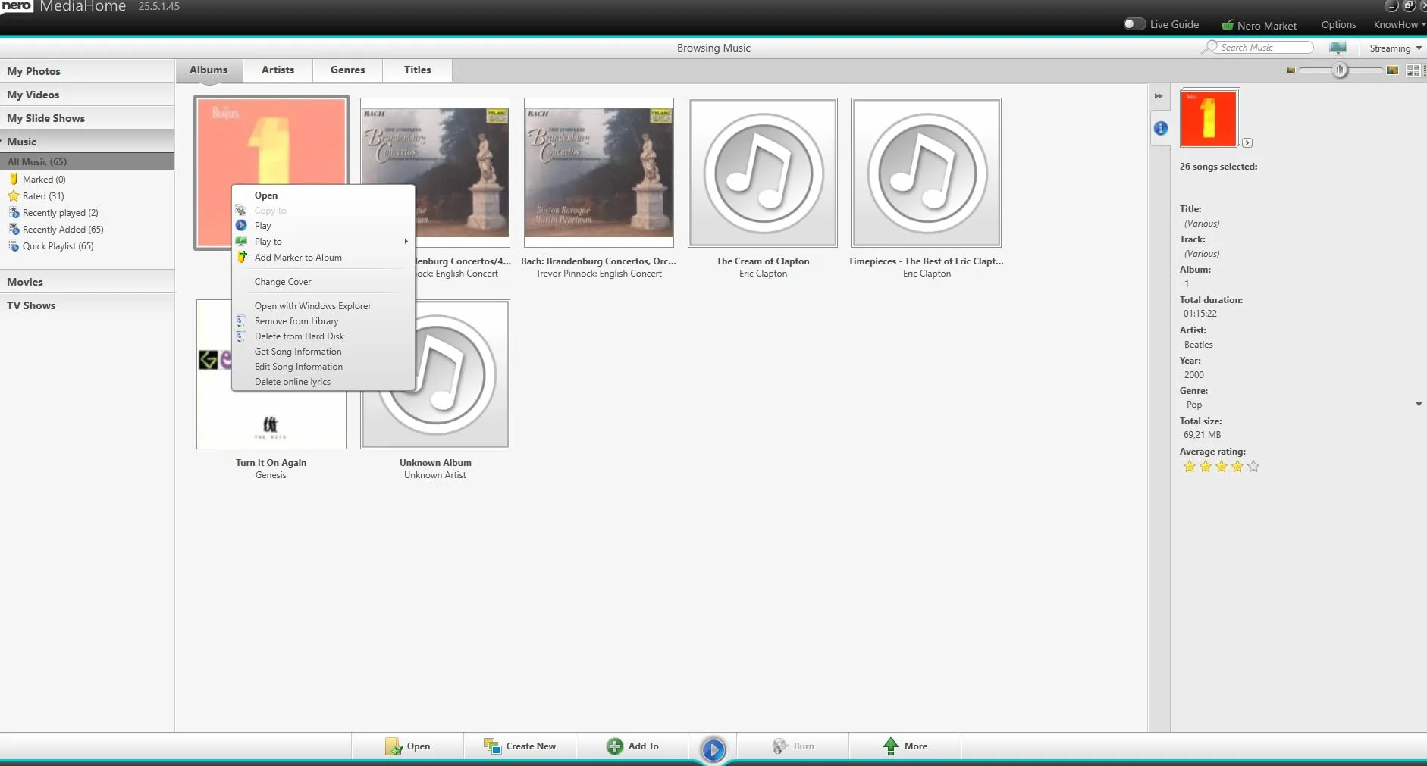
Task: Expand the Genre dropdown arrow
Action: click(1419, 405)
